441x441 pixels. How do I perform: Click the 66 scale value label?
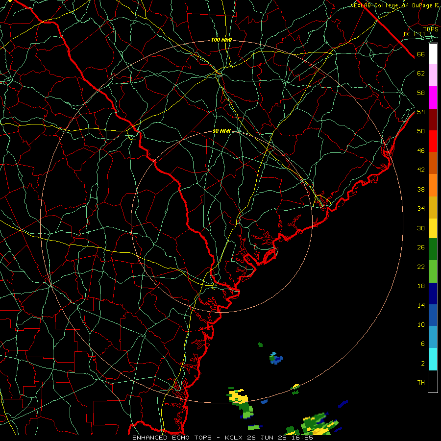coord(421,54)
